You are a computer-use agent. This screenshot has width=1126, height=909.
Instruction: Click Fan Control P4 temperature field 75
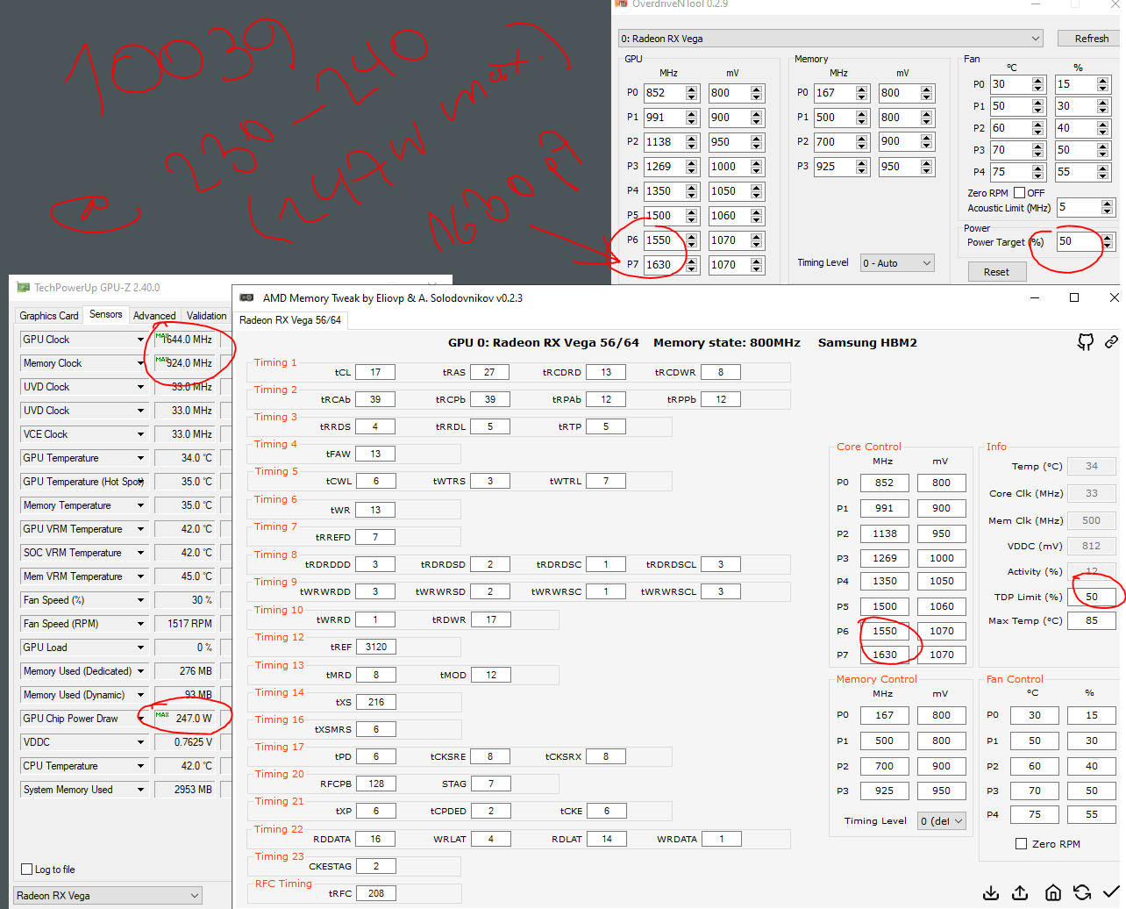pyautogui.click(x=1035, y=814)
